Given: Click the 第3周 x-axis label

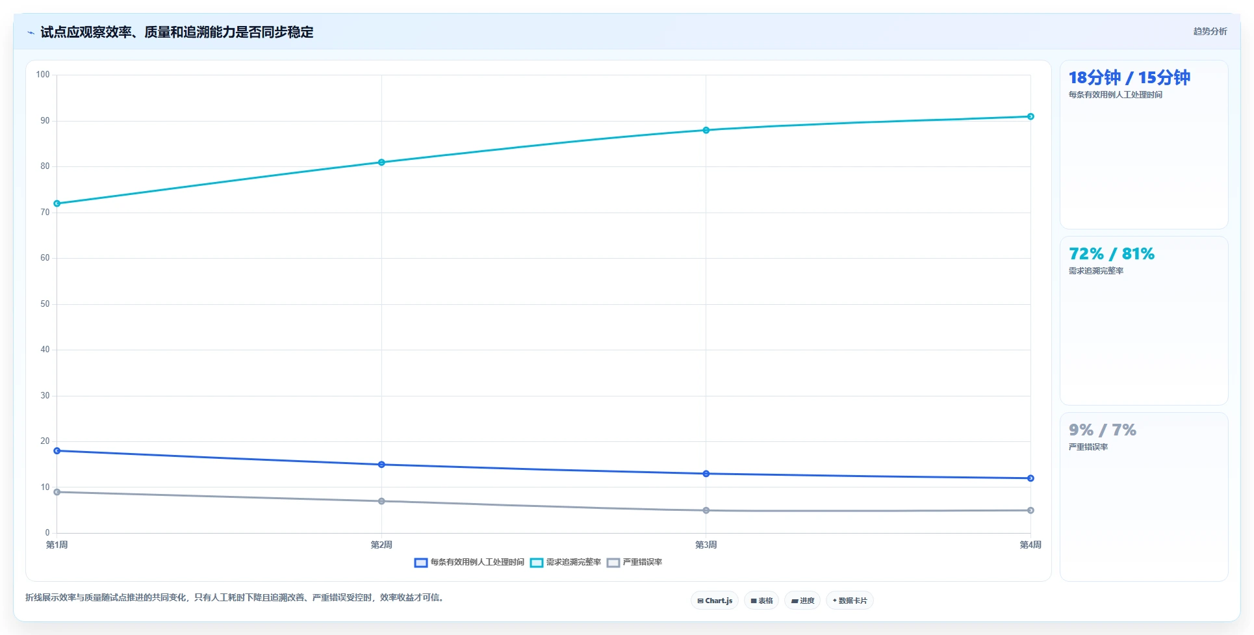Looking at the screenshot, I should tap(706, 545).
